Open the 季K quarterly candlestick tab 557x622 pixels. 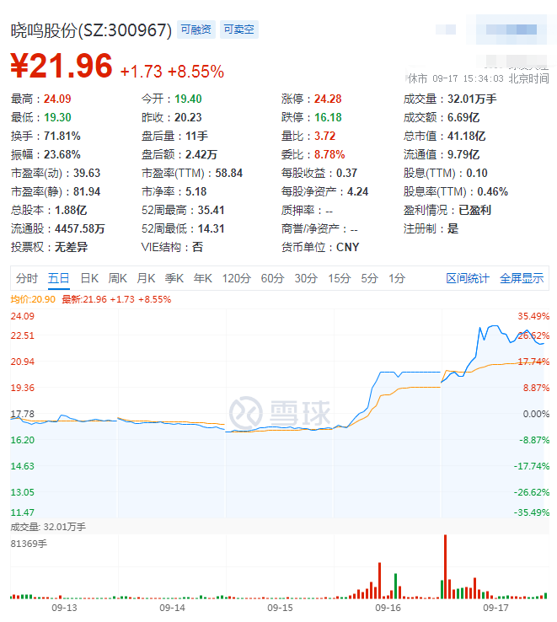tap(174, 278)
